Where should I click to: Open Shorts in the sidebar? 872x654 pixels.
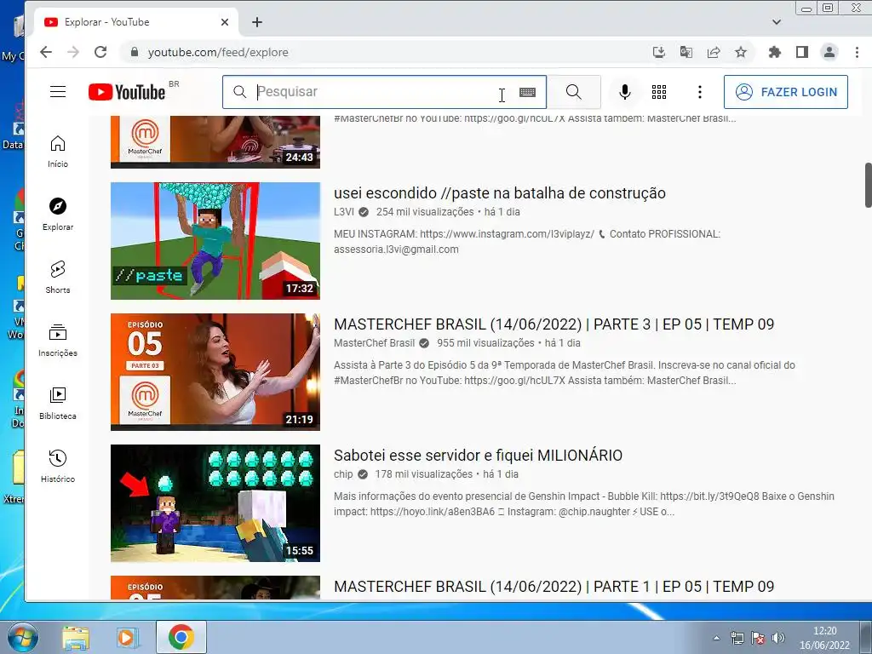[58, 278]
